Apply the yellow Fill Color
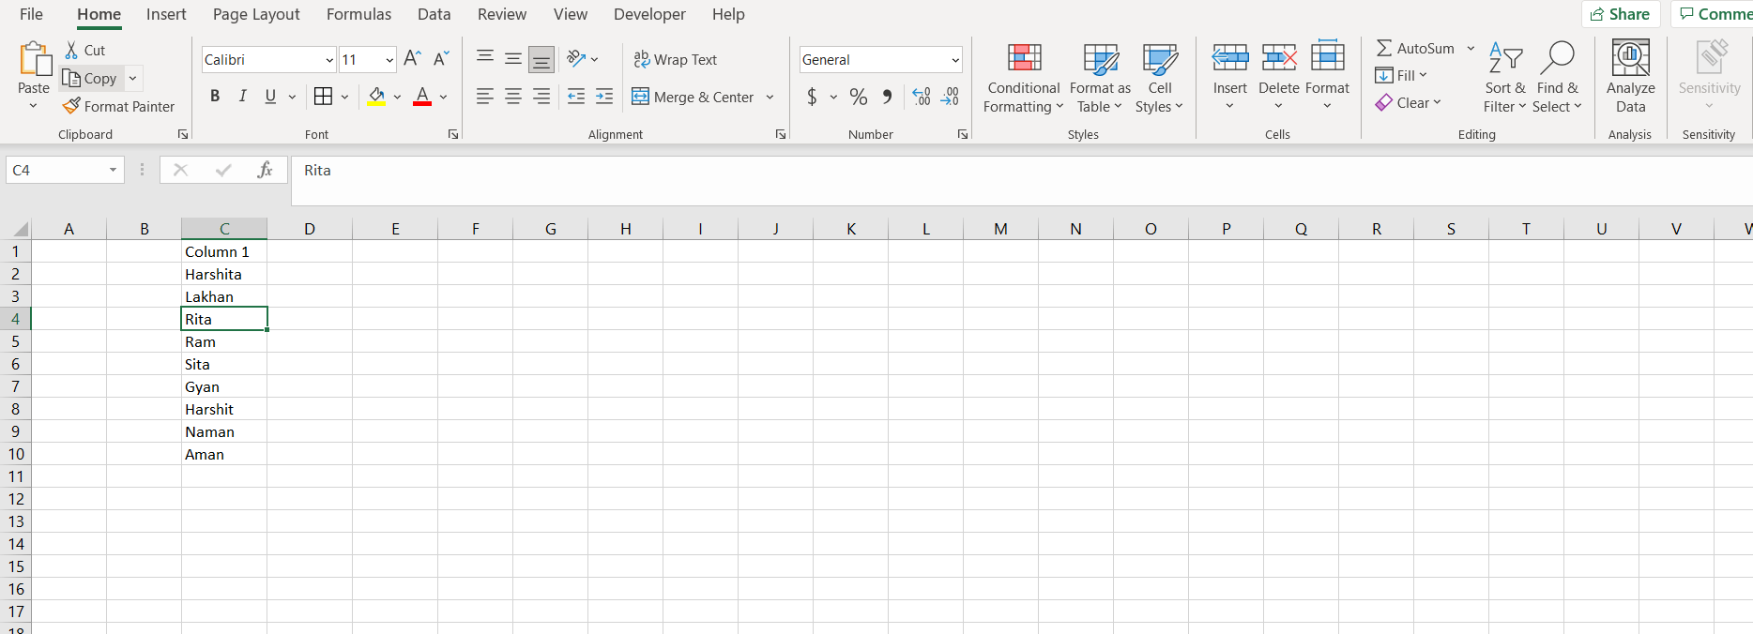 [376, 97]
